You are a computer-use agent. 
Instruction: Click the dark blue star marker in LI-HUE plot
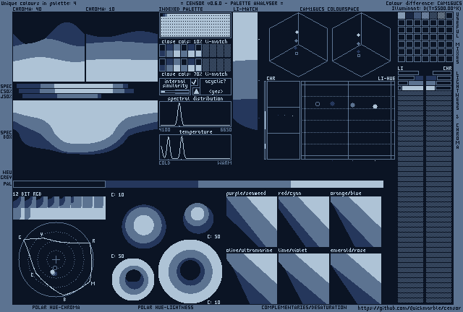coord(333,103)
